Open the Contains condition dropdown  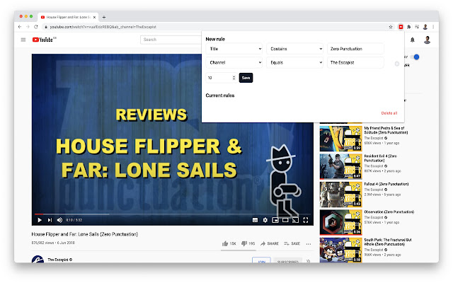294,49
